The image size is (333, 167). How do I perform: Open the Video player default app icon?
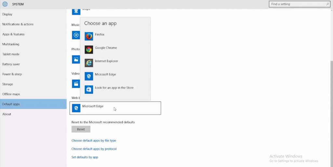click(x=76, y=84)
